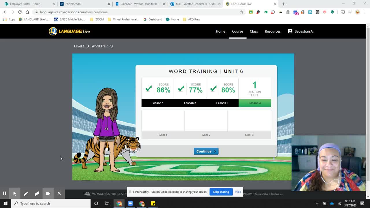Select the Lesson 1 tab
This screenshot has height=208, width=370.
coord(158,103)
